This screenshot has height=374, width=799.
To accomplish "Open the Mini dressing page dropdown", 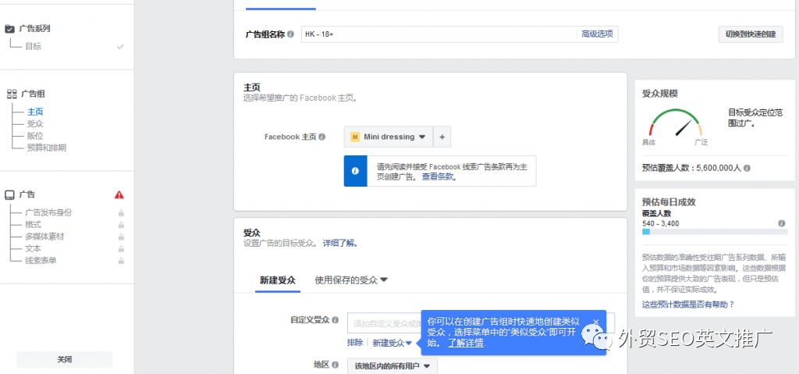I will (x=389, y=137).
